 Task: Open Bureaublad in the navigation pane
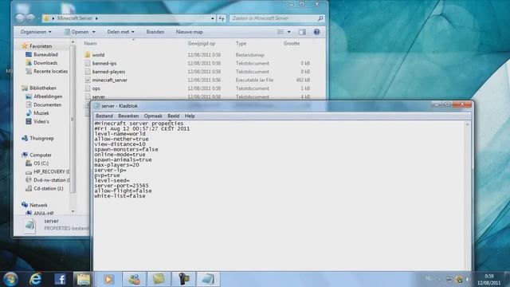pyautogui.click(x=45, y=55)
